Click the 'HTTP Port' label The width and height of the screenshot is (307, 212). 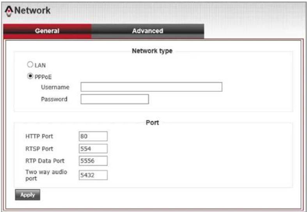[39, 136]
